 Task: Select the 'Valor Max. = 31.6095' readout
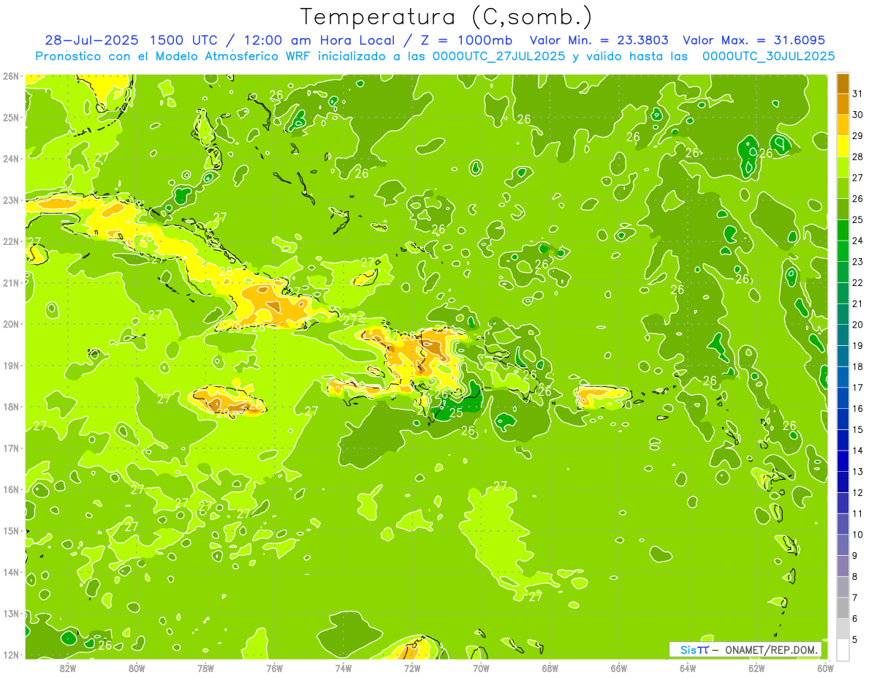tap(753, 40)
